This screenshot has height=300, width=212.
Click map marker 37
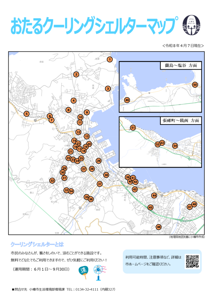point(100,184)
